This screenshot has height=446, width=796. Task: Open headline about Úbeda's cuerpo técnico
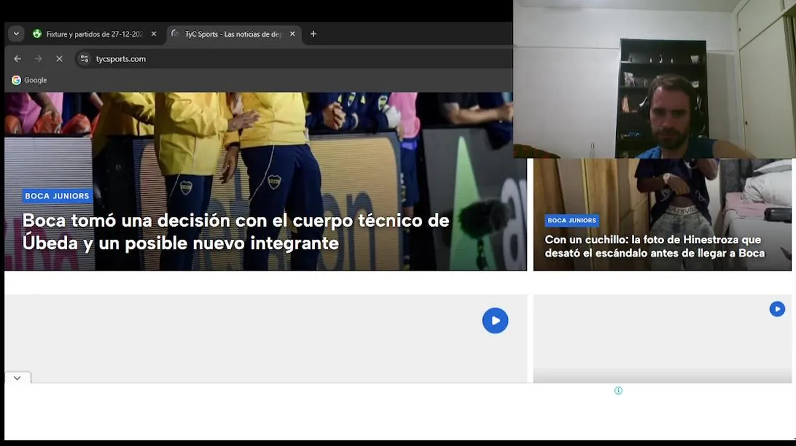point(236,232)
